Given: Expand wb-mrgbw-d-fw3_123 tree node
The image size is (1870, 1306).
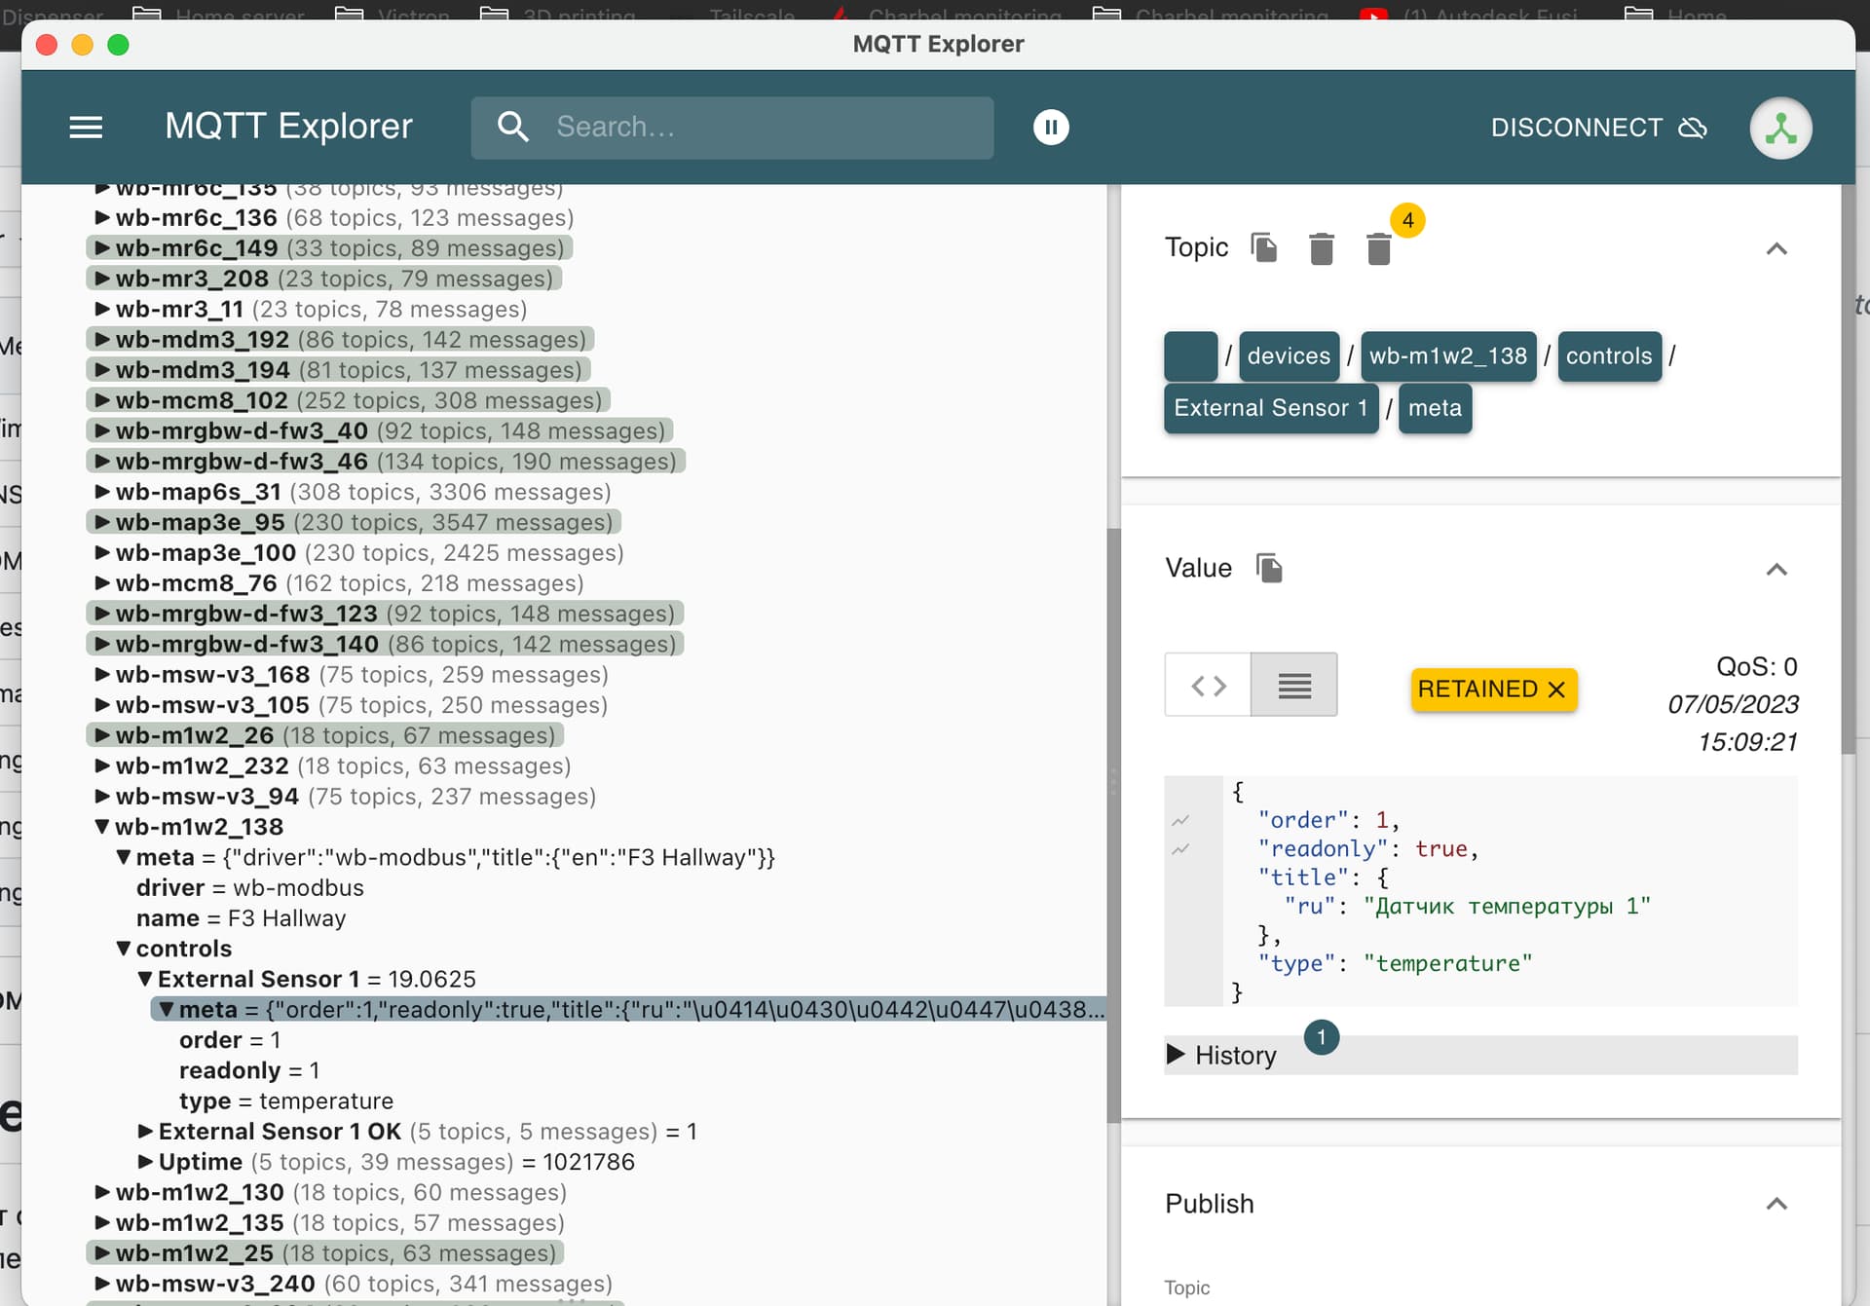Looking at the screenshot, I should [101, 614].
